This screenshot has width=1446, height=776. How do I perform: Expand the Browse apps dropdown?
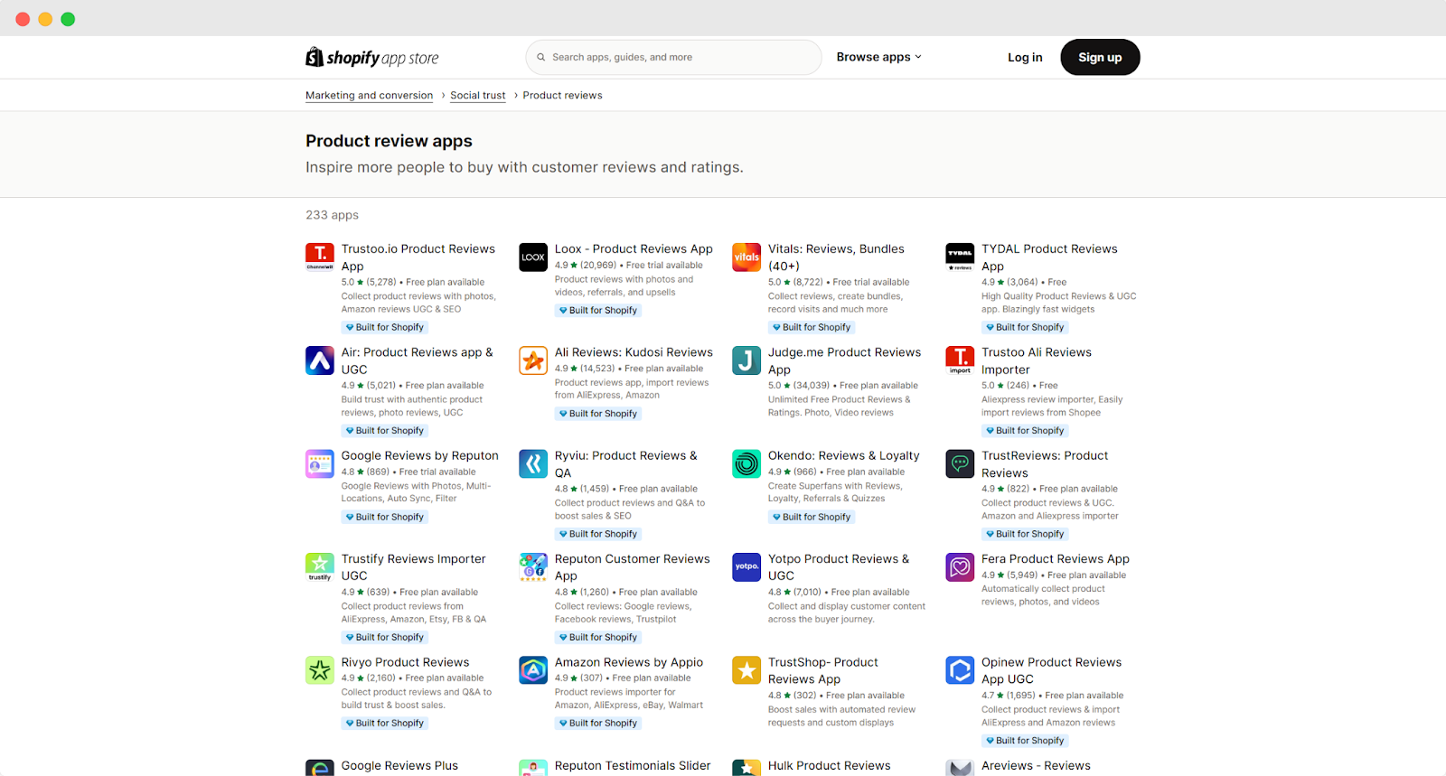coord(878,57)
